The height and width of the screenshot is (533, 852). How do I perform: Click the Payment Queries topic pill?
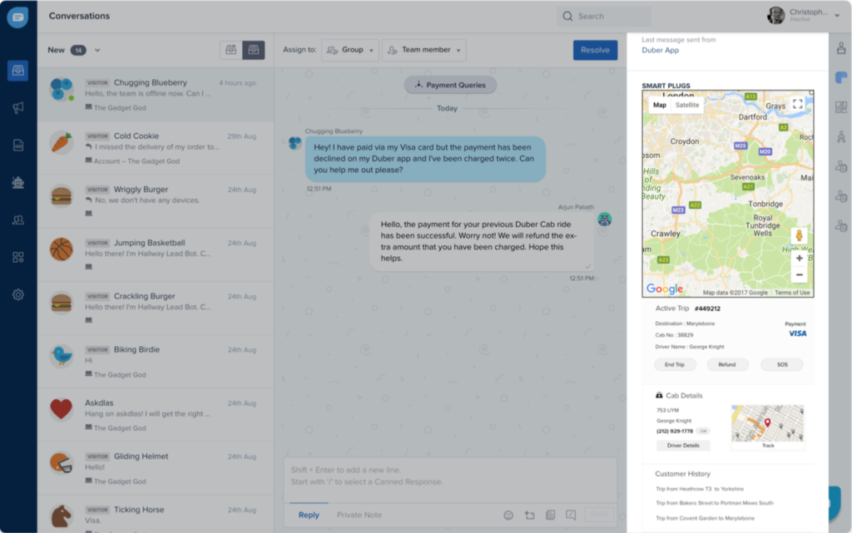[450, 85]
